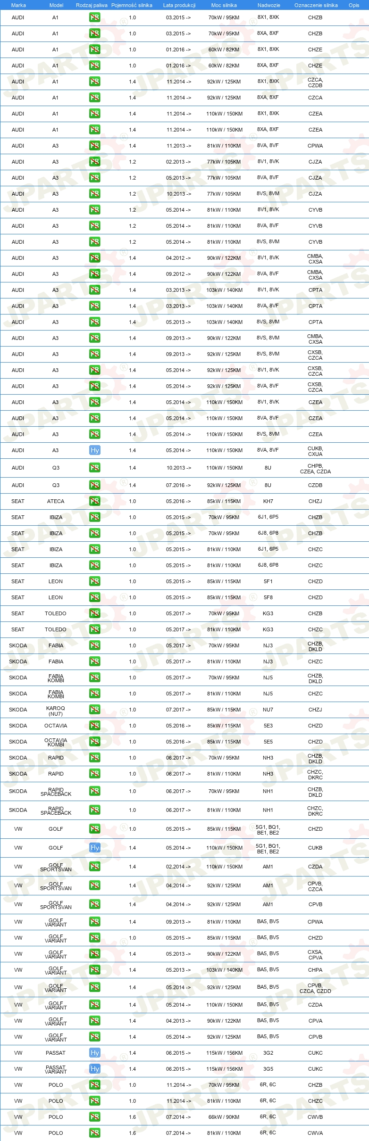The width and height of the screenshot is (369, 1141).
Task: Click the 66kW / 90KM power cell
Action: click(224, 1117)
